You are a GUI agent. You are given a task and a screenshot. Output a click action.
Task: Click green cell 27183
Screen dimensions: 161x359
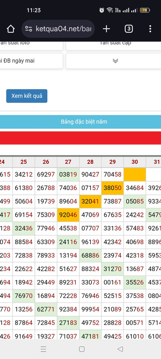tap(68, 323)
